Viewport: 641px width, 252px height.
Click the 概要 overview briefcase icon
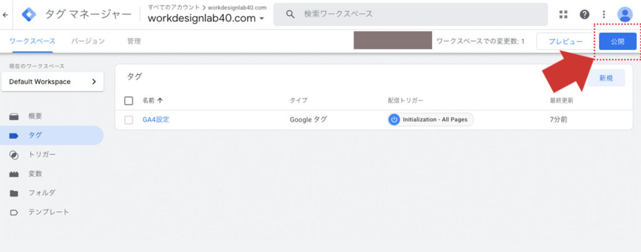(x=14, y=117)
